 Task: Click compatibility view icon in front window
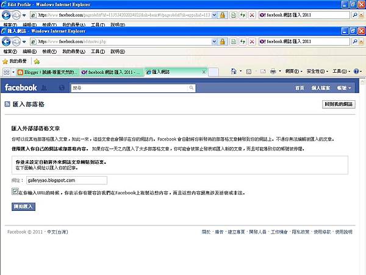coord(233,42)
